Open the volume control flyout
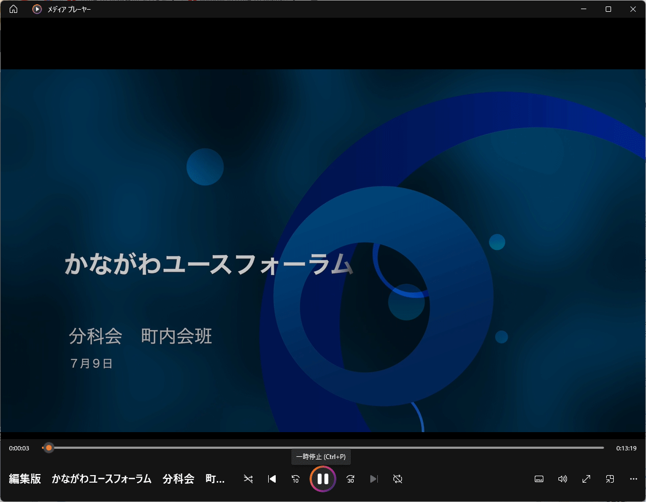Image resolution: width=646 pixels, height=502 pixels. point(563,479)
